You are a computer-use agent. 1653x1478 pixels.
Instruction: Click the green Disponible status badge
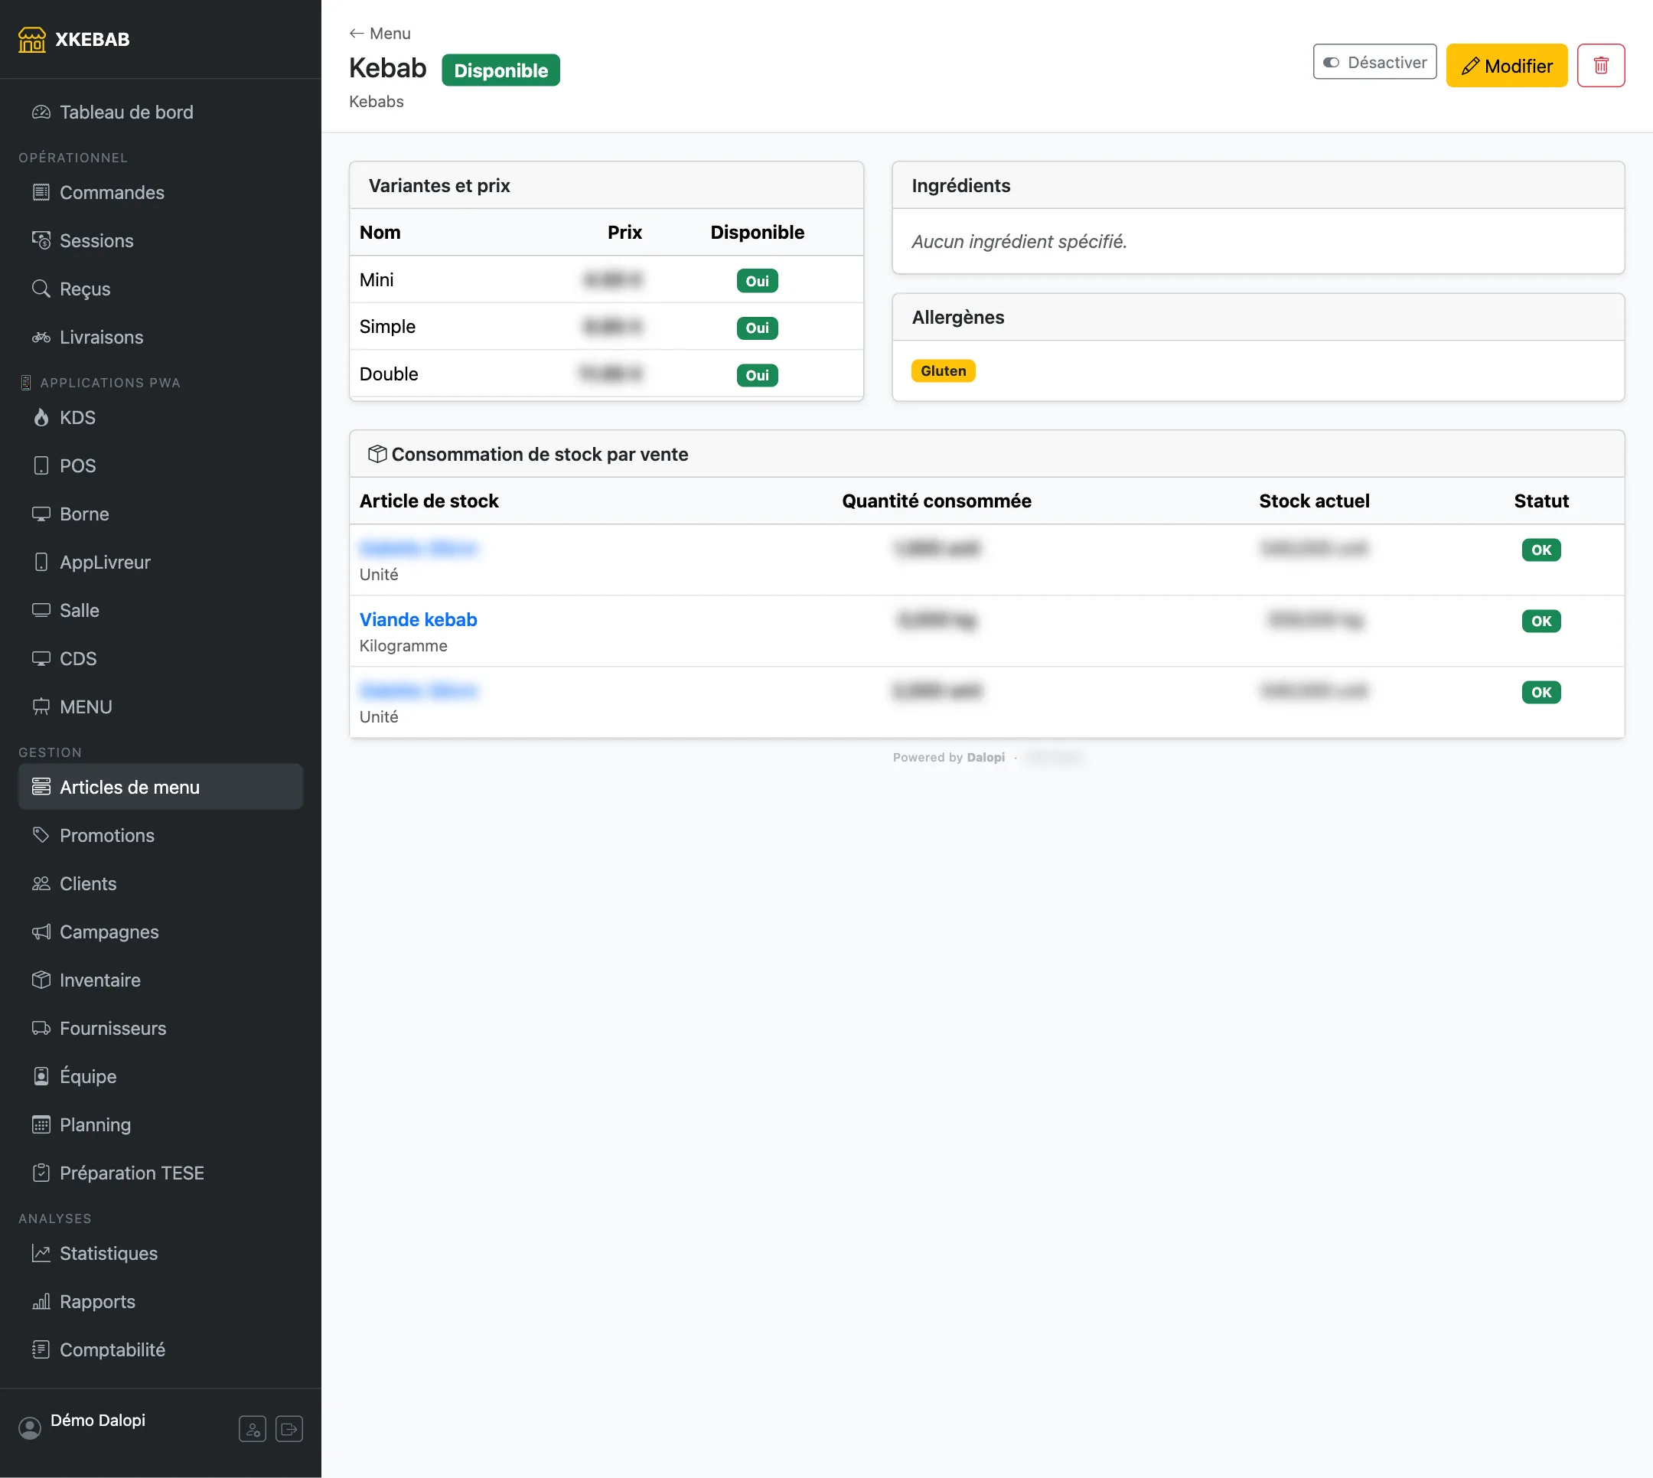tap(500, 70)
